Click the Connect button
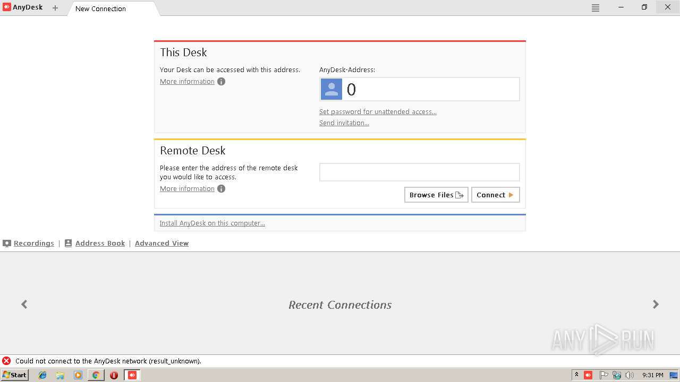This screenshot has width=680, height=382. pyautogui.click(x=496, y=195)
